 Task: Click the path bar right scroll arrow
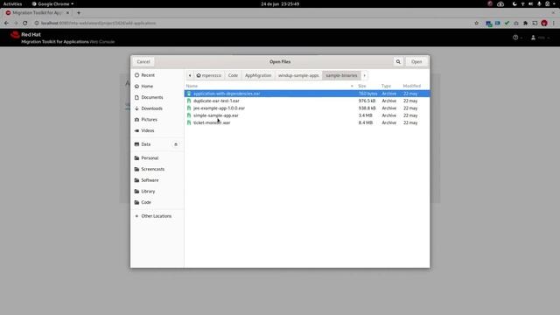click(364, 75)
